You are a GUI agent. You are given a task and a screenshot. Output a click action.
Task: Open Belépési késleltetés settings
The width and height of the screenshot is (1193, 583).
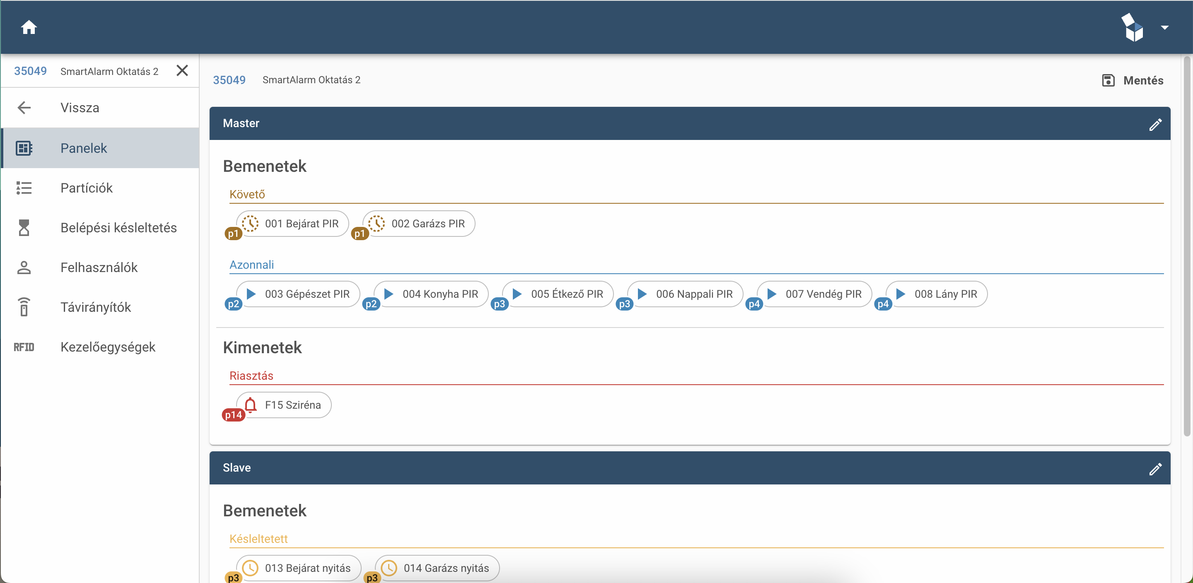point(100,227)
